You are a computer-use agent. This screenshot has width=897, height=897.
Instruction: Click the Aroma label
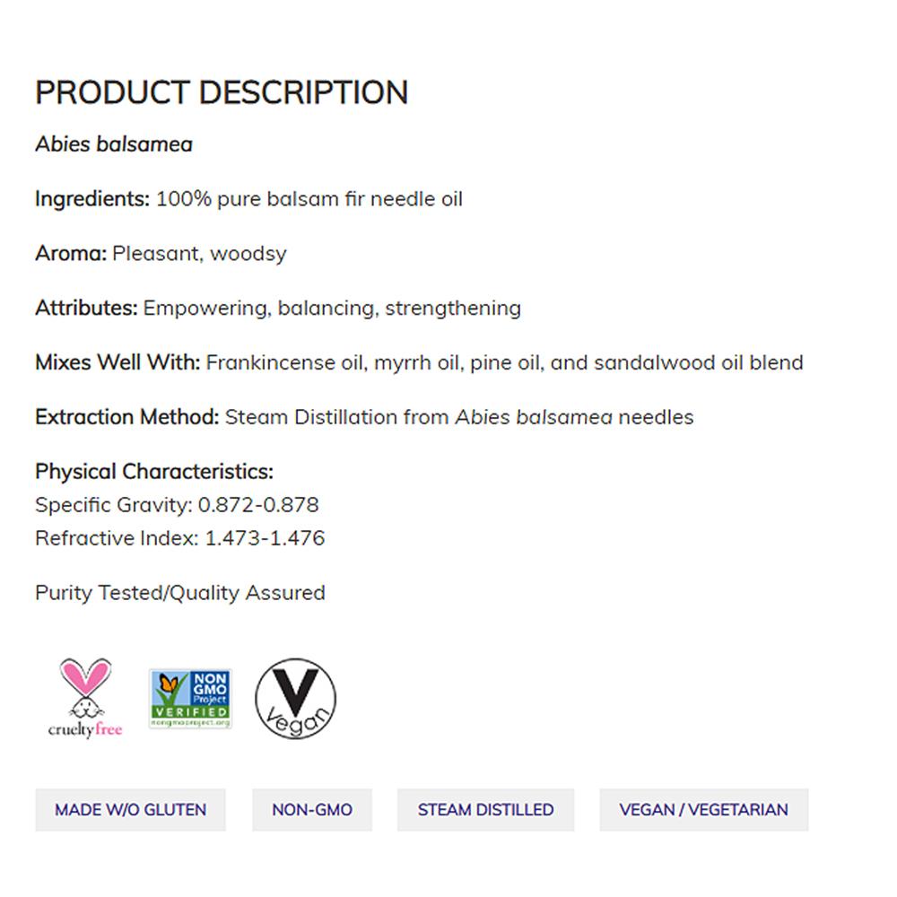[71, 253]
